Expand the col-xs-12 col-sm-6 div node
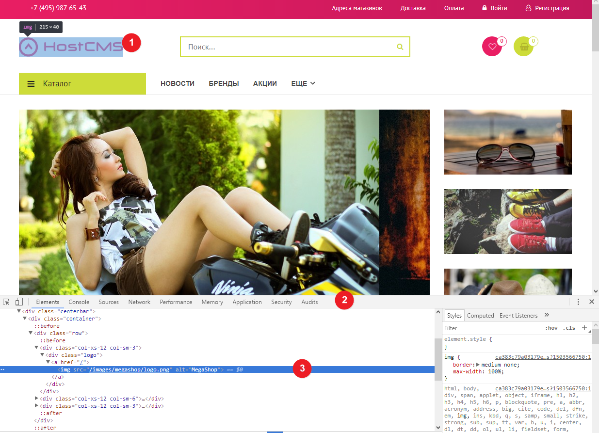 37,399
